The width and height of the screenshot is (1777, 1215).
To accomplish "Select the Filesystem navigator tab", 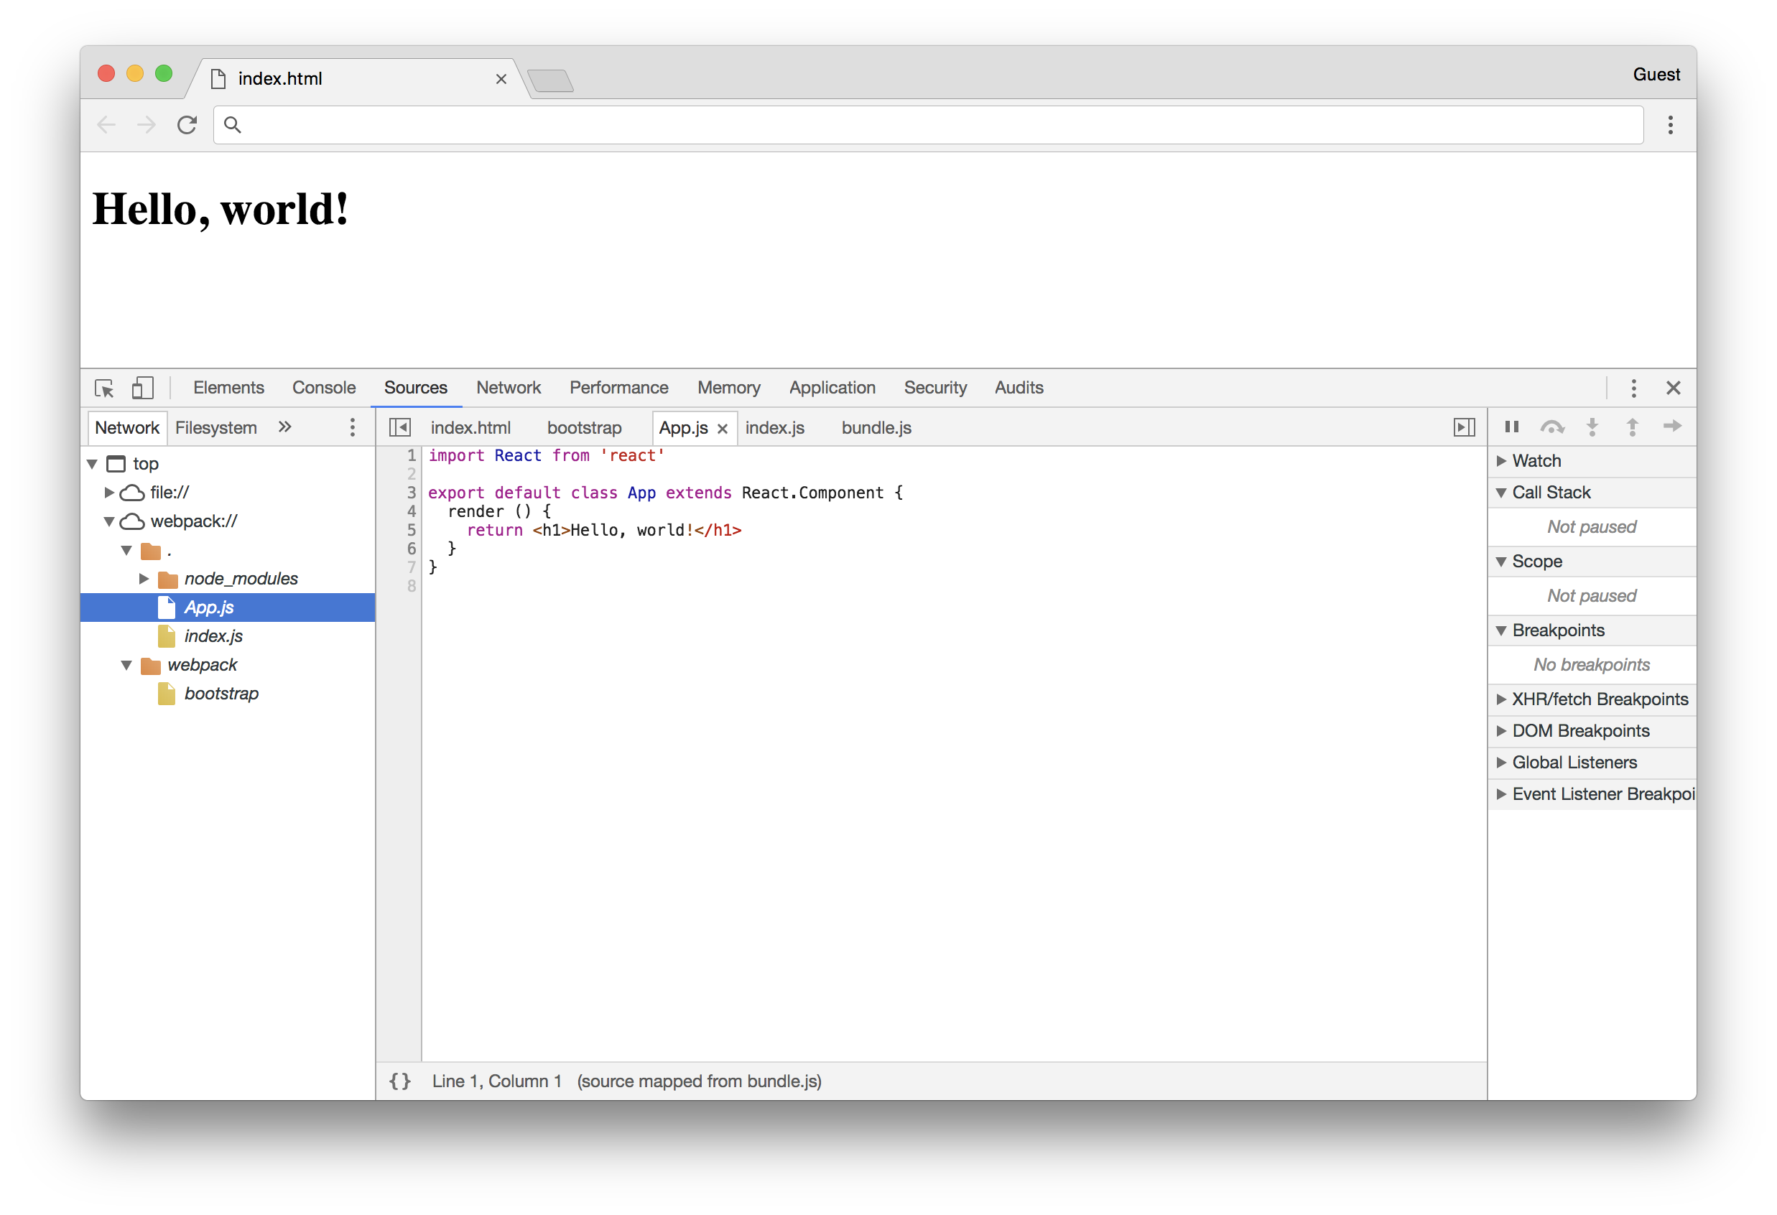I will pos(216,427).
